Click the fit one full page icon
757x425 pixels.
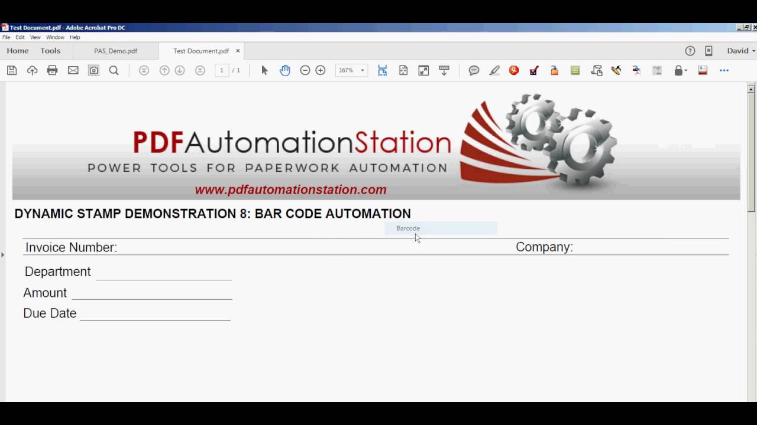pos(403,70)
